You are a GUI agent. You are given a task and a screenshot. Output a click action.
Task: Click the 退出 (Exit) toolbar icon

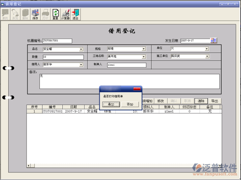[76, 14]
